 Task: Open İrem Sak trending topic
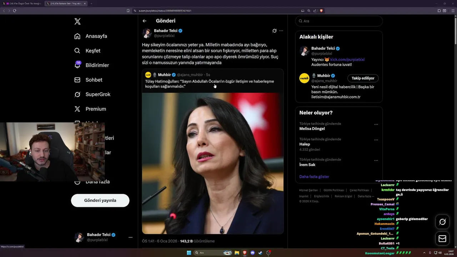coord(307,165)
